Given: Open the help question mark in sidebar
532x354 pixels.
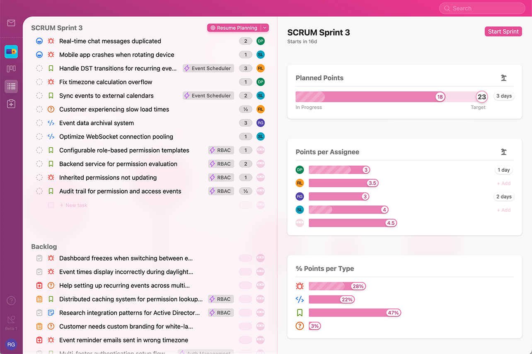Looking at the screenshot, I should click(x=11, y=301).
